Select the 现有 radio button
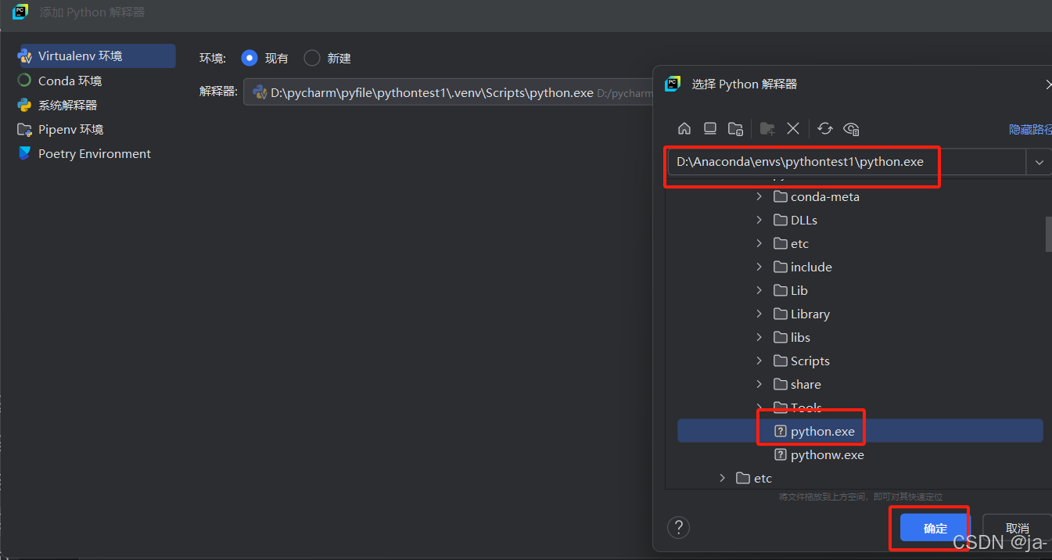 (x=250, y=58)
